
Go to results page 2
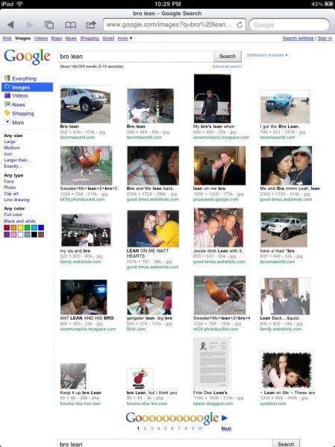pyautogui.click(x=145, y=428)
